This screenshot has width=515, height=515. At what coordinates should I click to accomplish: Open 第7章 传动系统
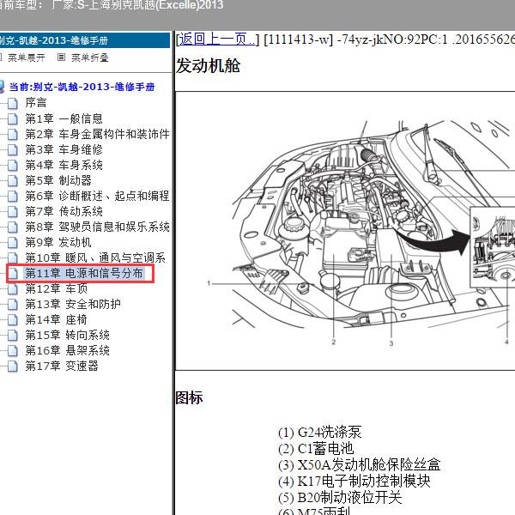click(64, 211)
